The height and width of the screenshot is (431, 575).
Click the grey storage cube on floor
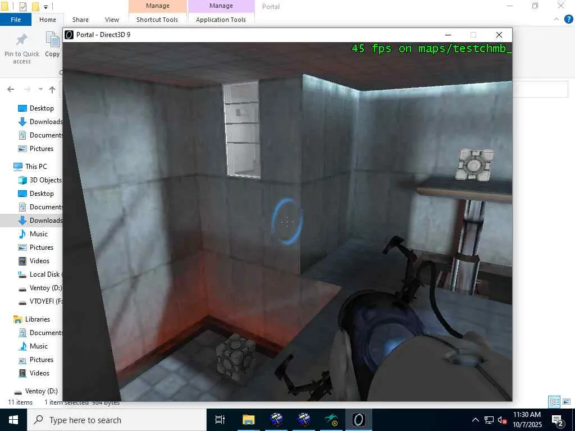(x=236, y=357)
